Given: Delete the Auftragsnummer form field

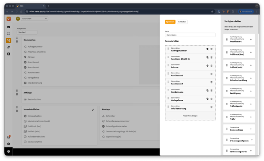Looking at the screenshot, I should pyautogui.click(x=212, y=49).
